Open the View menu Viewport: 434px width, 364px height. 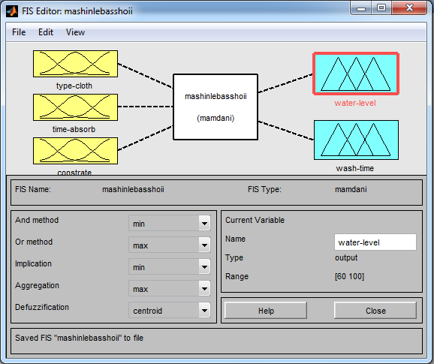pyautogui.click(x=75, y=32)
